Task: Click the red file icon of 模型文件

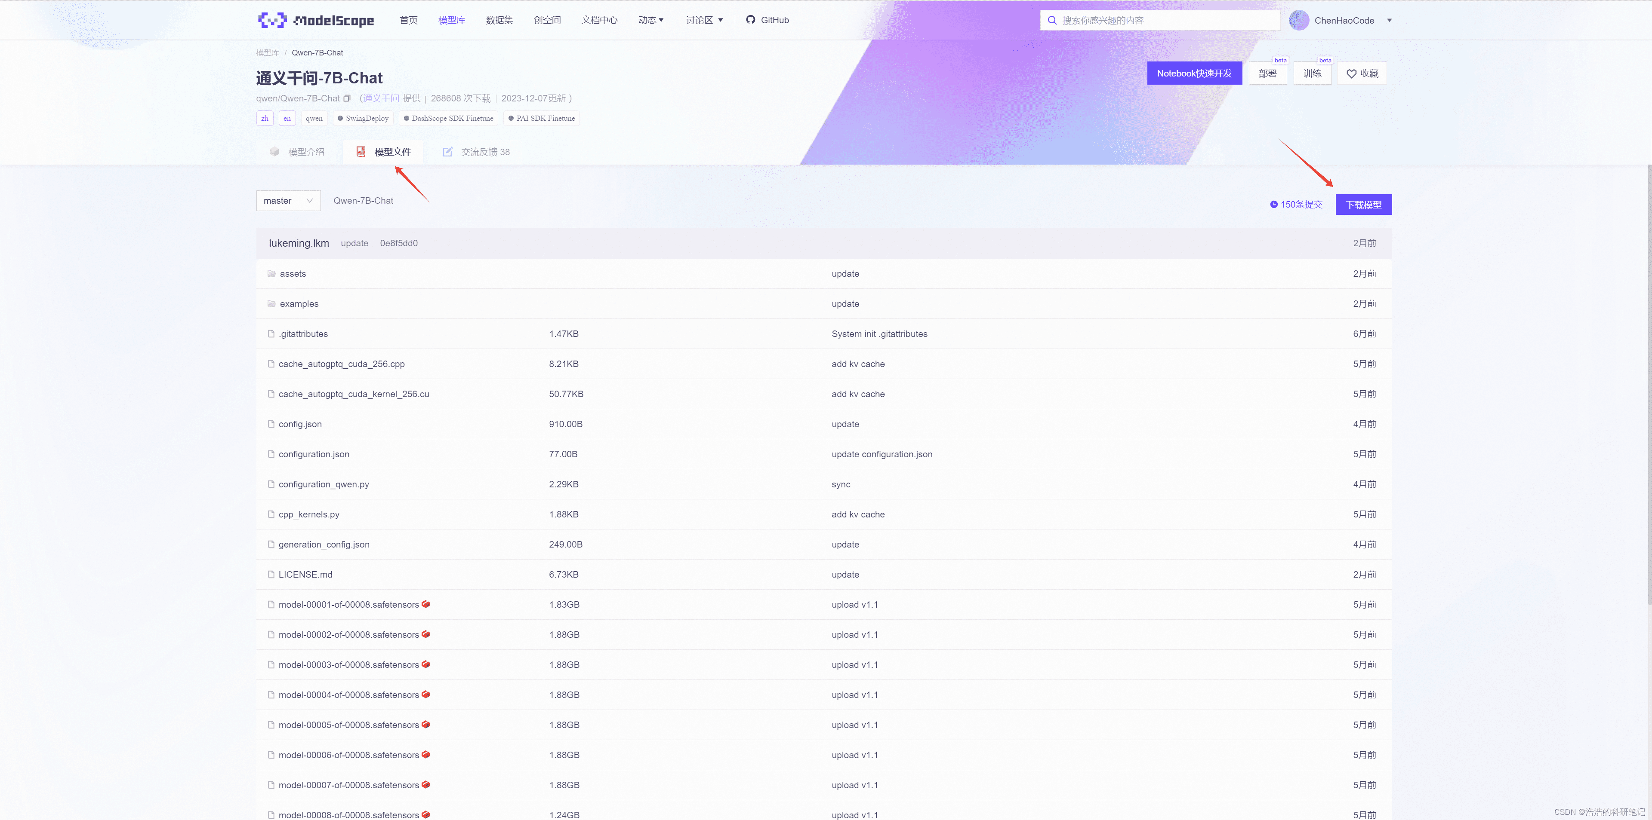Action: click(361, 152)
